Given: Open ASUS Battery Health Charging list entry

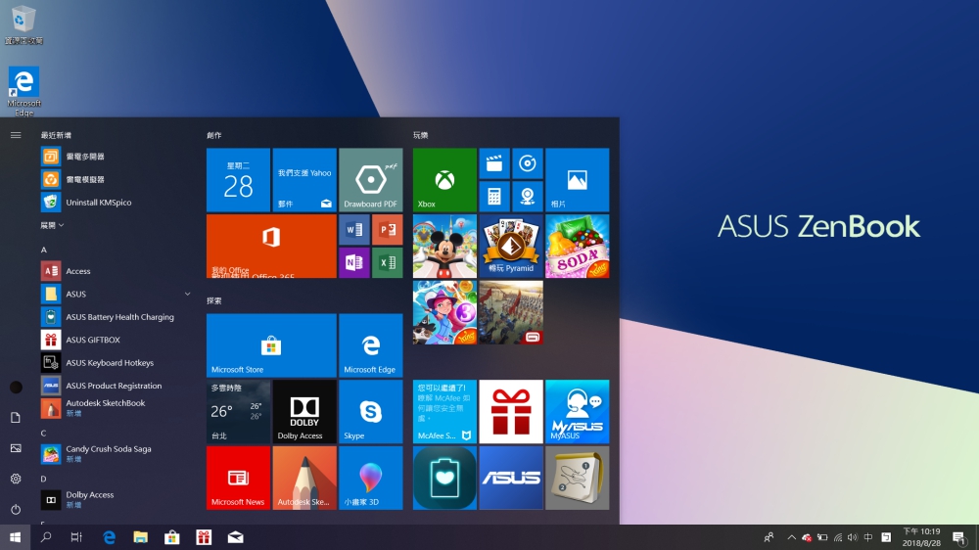Looking at the screenshot, I should click(x=117, y=317).
